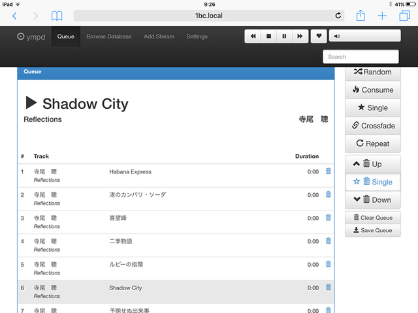Viewport: 418px width, 313px height.
Task: Focus the Search input field
Action: click(x=361, y=57)
